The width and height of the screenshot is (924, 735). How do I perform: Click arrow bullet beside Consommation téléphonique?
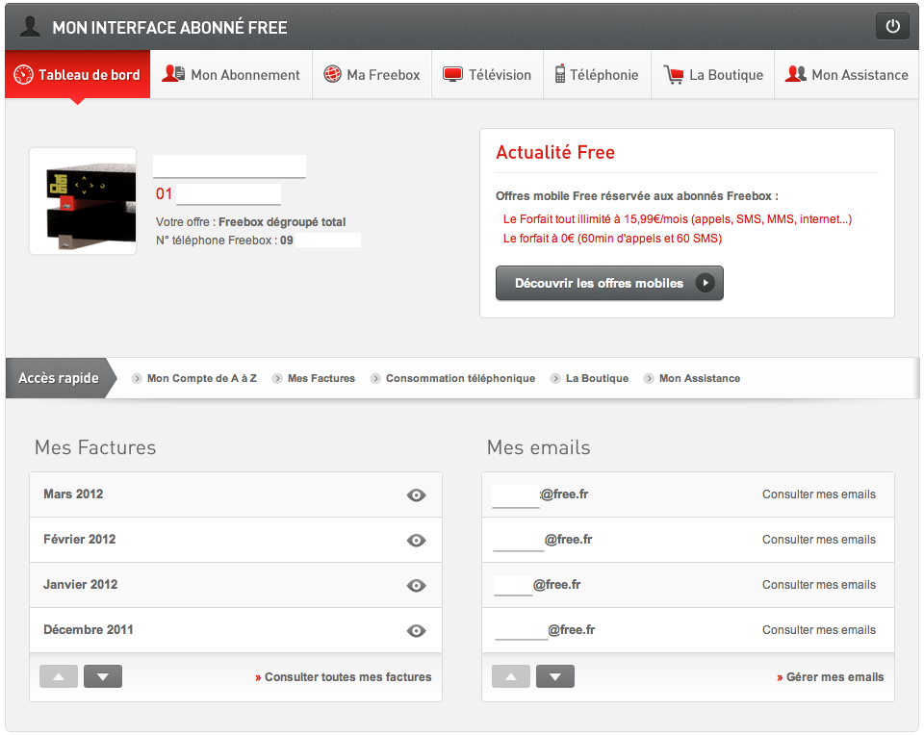(375, 379)
